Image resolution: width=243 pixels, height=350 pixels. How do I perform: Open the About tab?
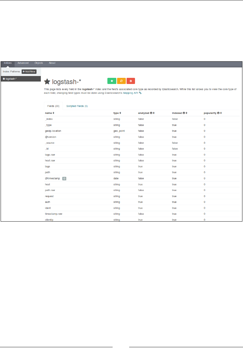[x=52, y=63]
